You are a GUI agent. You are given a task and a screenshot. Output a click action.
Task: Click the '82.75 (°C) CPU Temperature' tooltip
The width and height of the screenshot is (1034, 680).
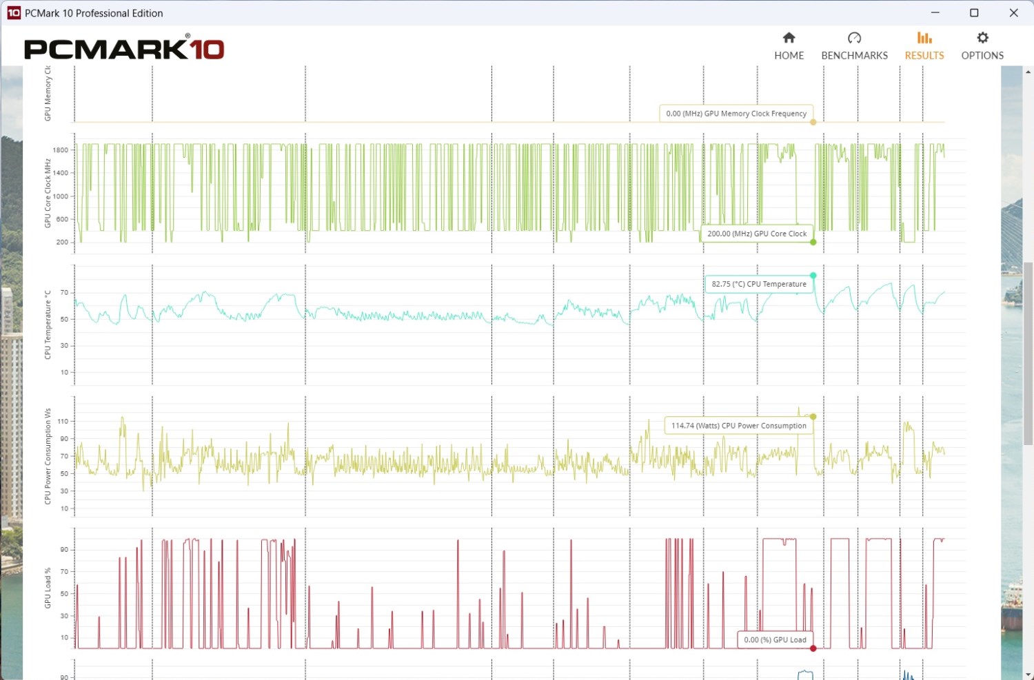point(759,284)
